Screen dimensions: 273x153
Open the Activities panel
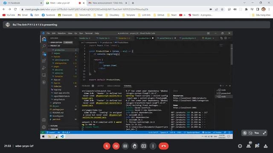tap(265, 146)
